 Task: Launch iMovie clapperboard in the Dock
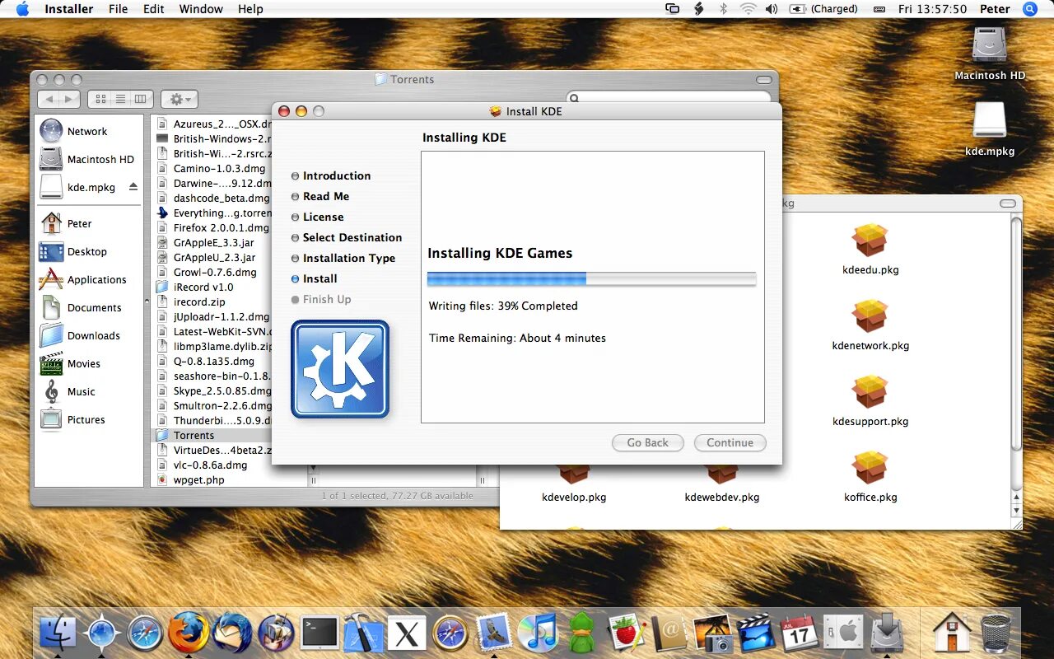[x=756, y=633]
